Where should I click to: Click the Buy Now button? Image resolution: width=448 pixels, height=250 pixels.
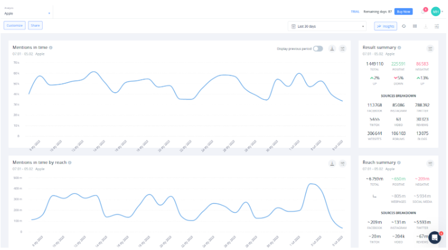pyautogui.click(x=404, y=11)
